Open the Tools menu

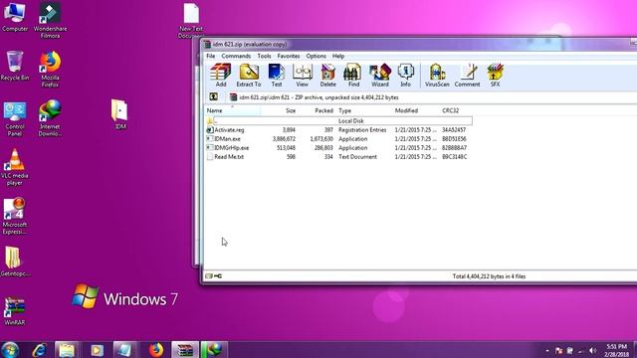(x=264, y=56)
